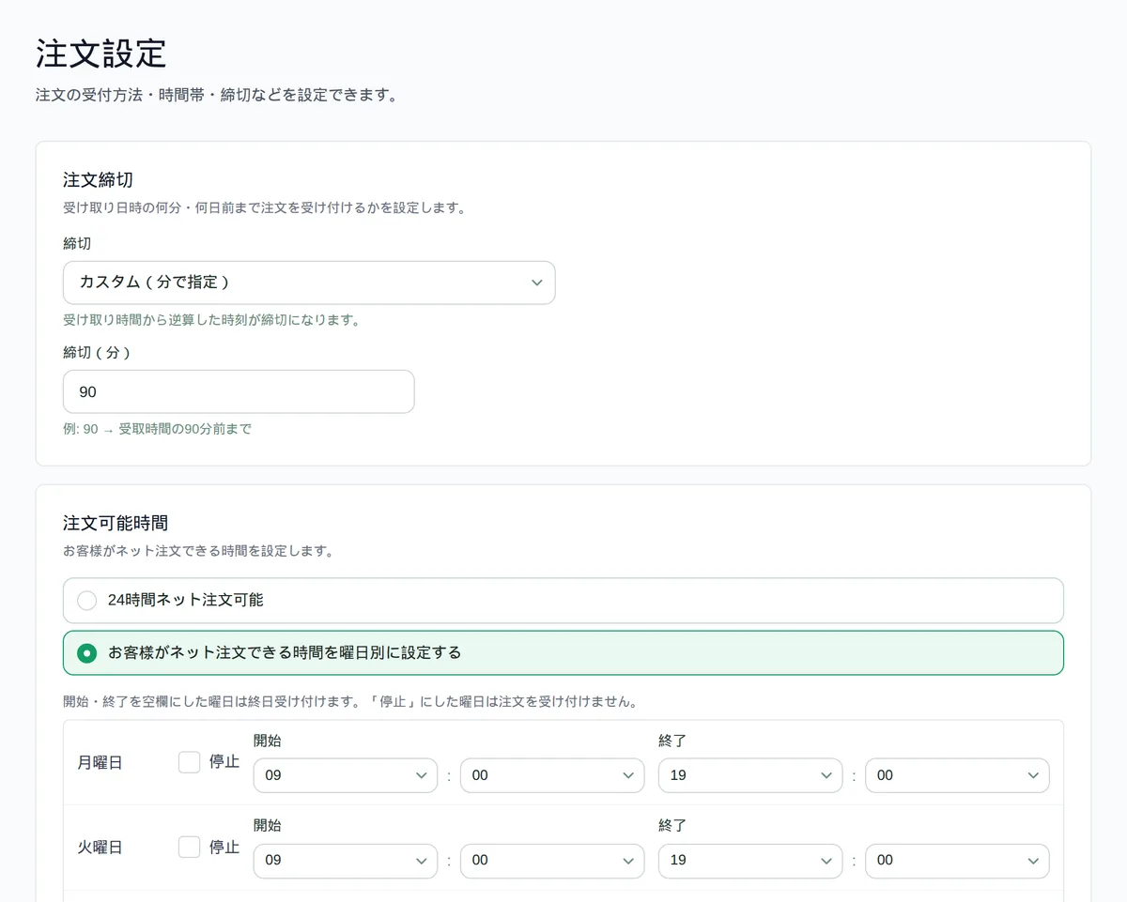Open 月曜日 end hour dropdown
This screenshot has width=1127, height=902.
click(750, 775)
